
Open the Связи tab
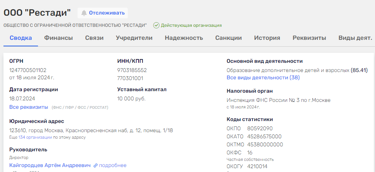pyautogui.click(x=94, y=38)
